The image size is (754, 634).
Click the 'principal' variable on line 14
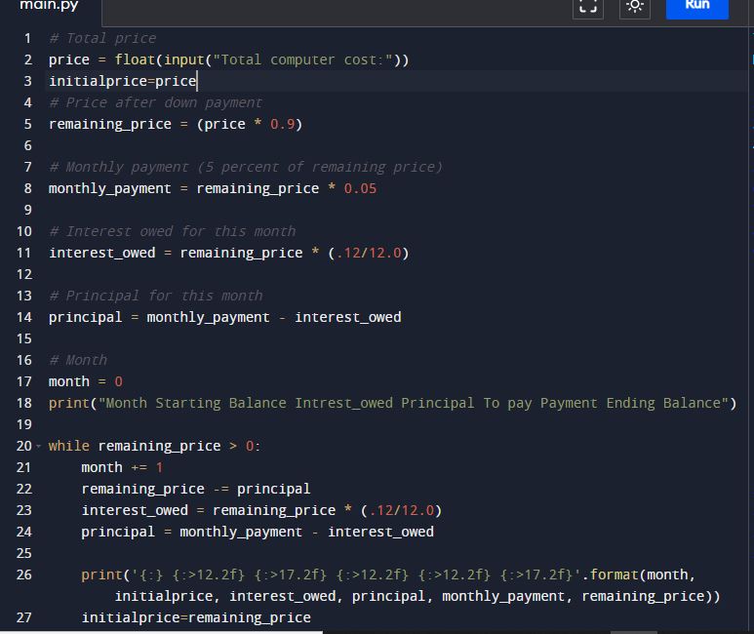[x=85, y=317]
